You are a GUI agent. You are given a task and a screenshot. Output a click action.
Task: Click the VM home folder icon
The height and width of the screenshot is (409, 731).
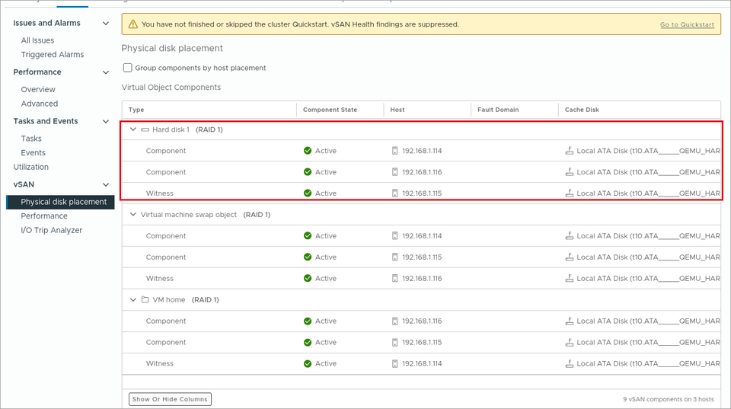pyautogui.click(x=145, y=299)
